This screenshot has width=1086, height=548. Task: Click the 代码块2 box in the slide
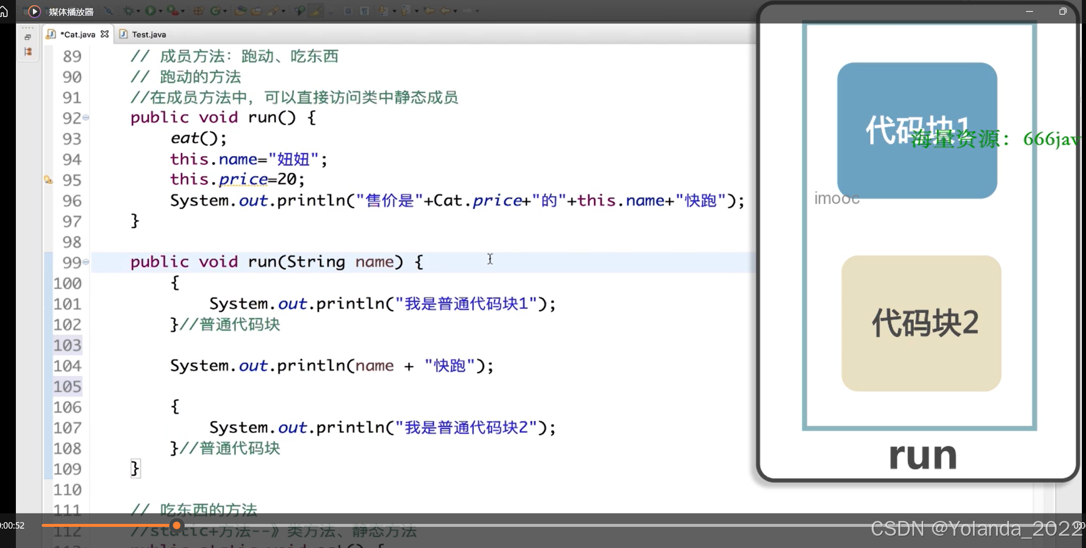tap(921, 323)
